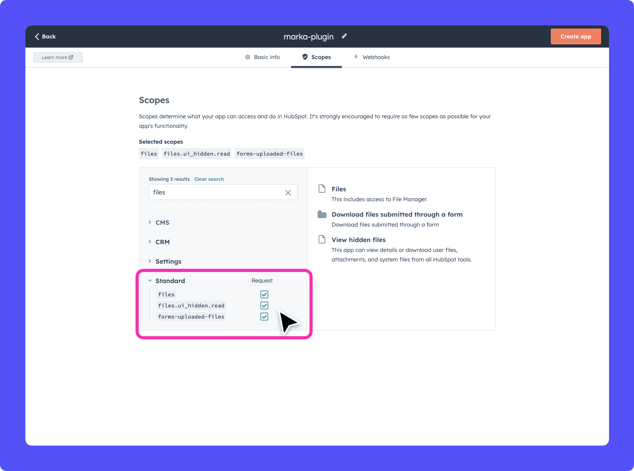Click the Create app button

point(576,36)
